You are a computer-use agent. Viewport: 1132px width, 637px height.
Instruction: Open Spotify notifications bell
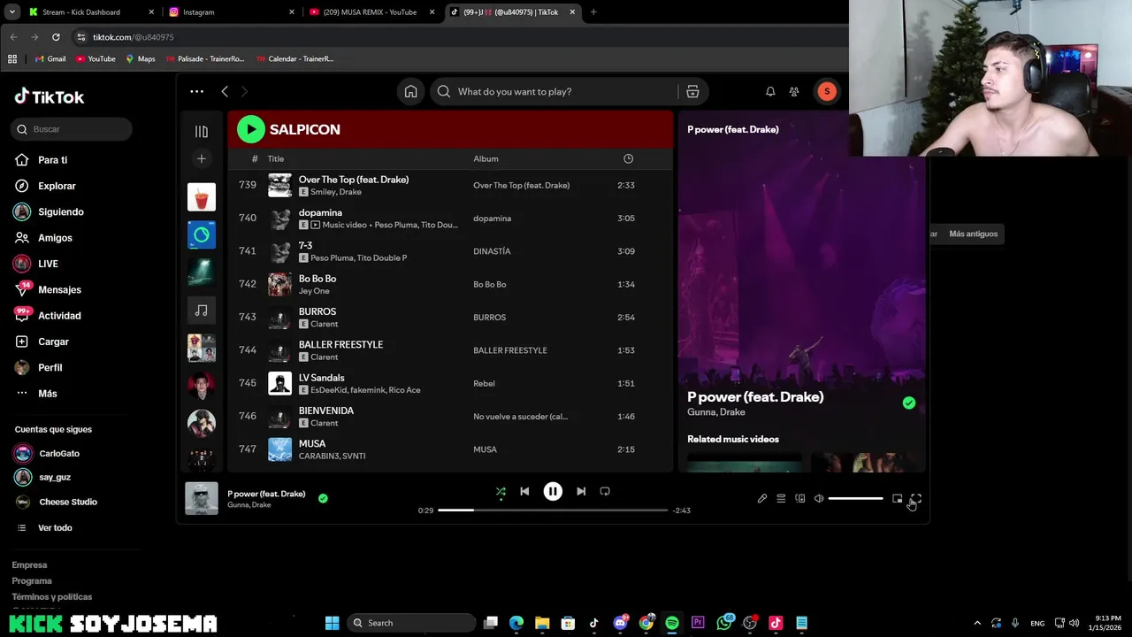tap(770, 91)
